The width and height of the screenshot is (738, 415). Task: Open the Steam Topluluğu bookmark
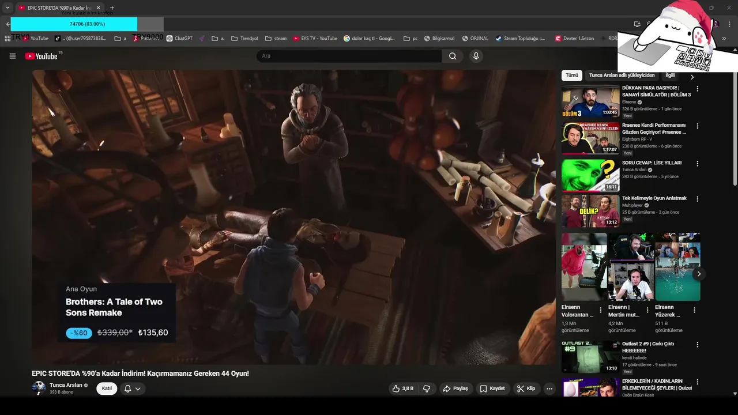click(x=520, y=39)
